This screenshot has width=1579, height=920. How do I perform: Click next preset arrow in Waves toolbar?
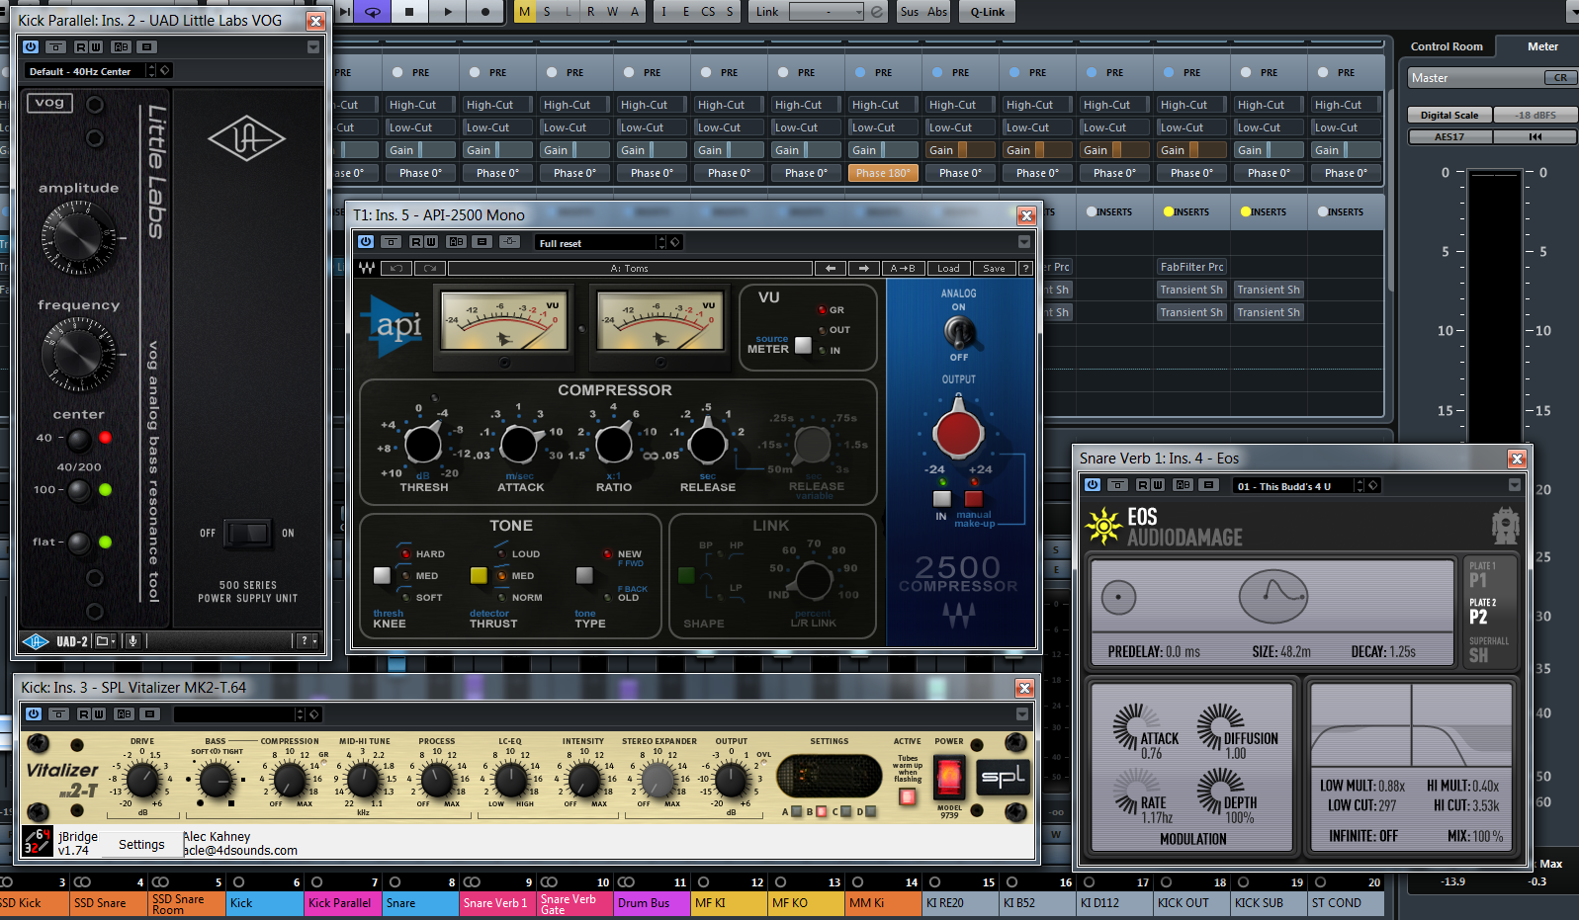(x=864, y=268)
